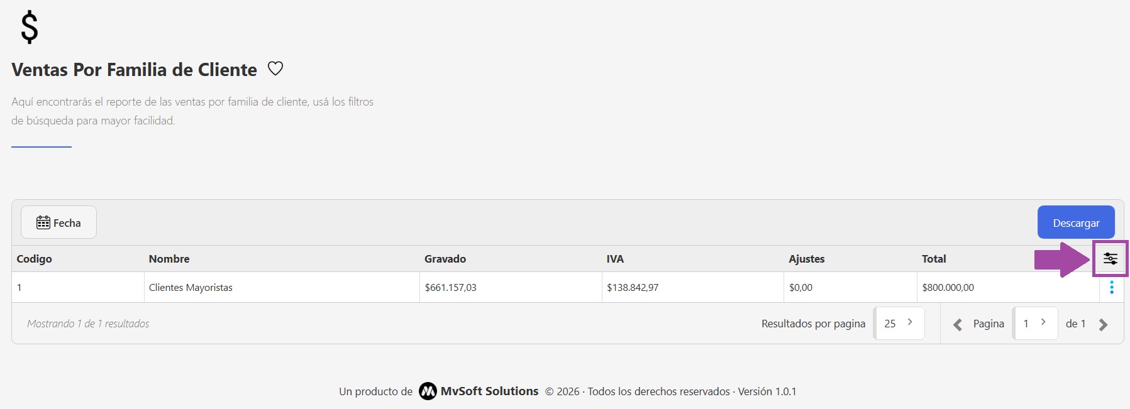This screenshot has width=1130, height=409.
Task: Go to previous page arrow
Action: pyautogui.click(x=958, y=324)
